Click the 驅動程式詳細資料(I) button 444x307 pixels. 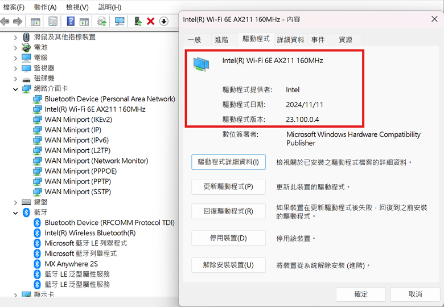point(228,162)
